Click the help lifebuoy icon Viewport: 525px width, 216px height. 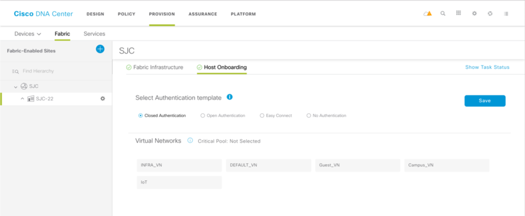click(490, 14)
